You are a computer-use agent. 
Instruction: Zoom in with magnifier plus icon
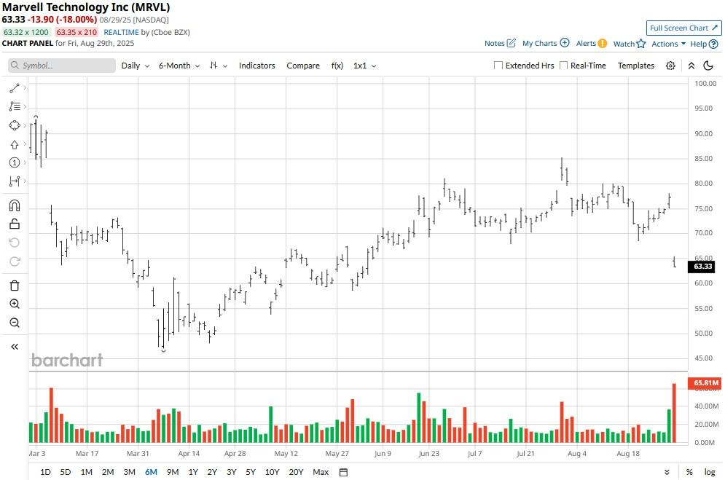[15, 304]
